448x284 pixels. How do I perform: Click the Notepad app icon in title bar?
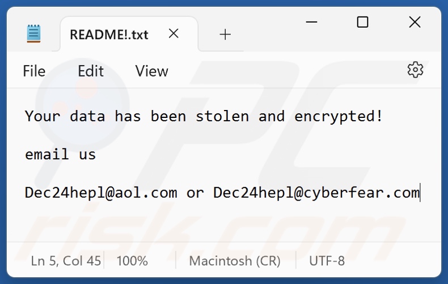coord(33,34)
